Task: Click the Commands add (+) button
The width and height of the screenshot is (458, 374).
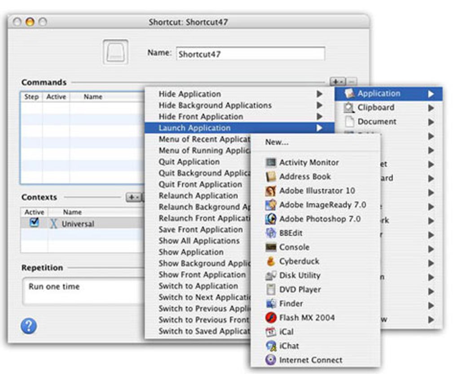Action: coord(336,82)
